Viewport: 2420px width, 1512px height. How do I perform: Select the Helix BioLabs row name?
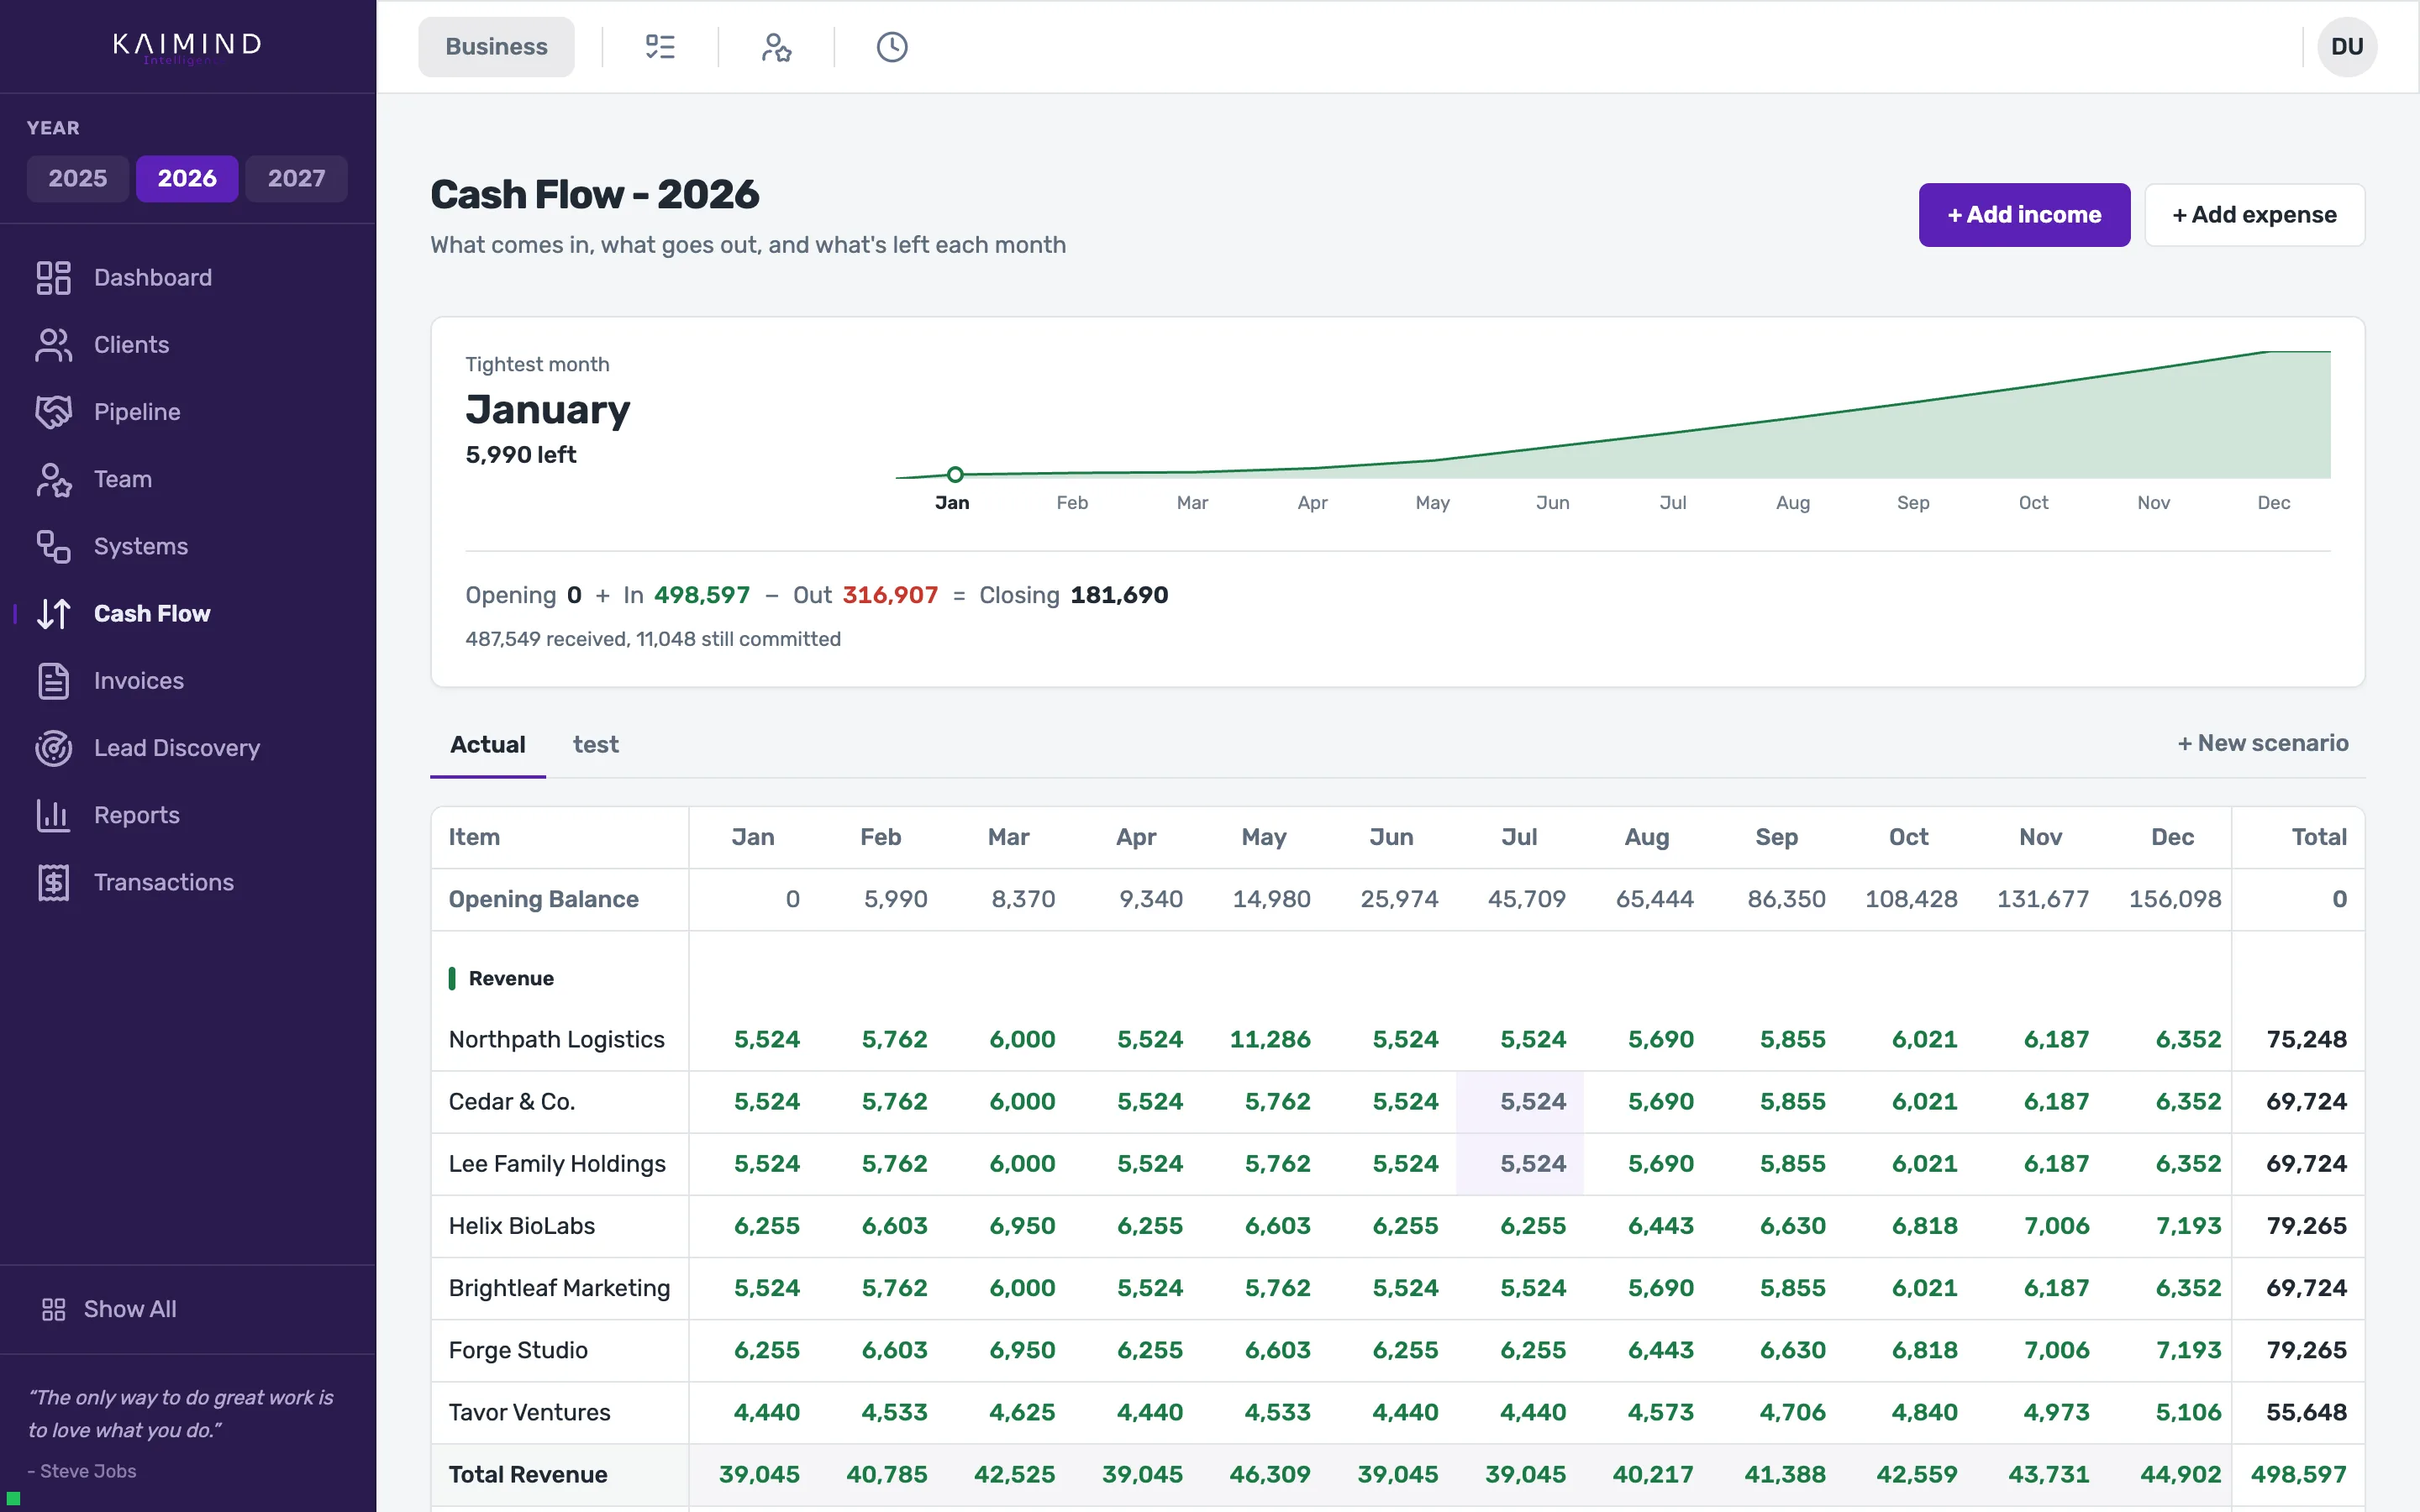[x=522, y=1226]
